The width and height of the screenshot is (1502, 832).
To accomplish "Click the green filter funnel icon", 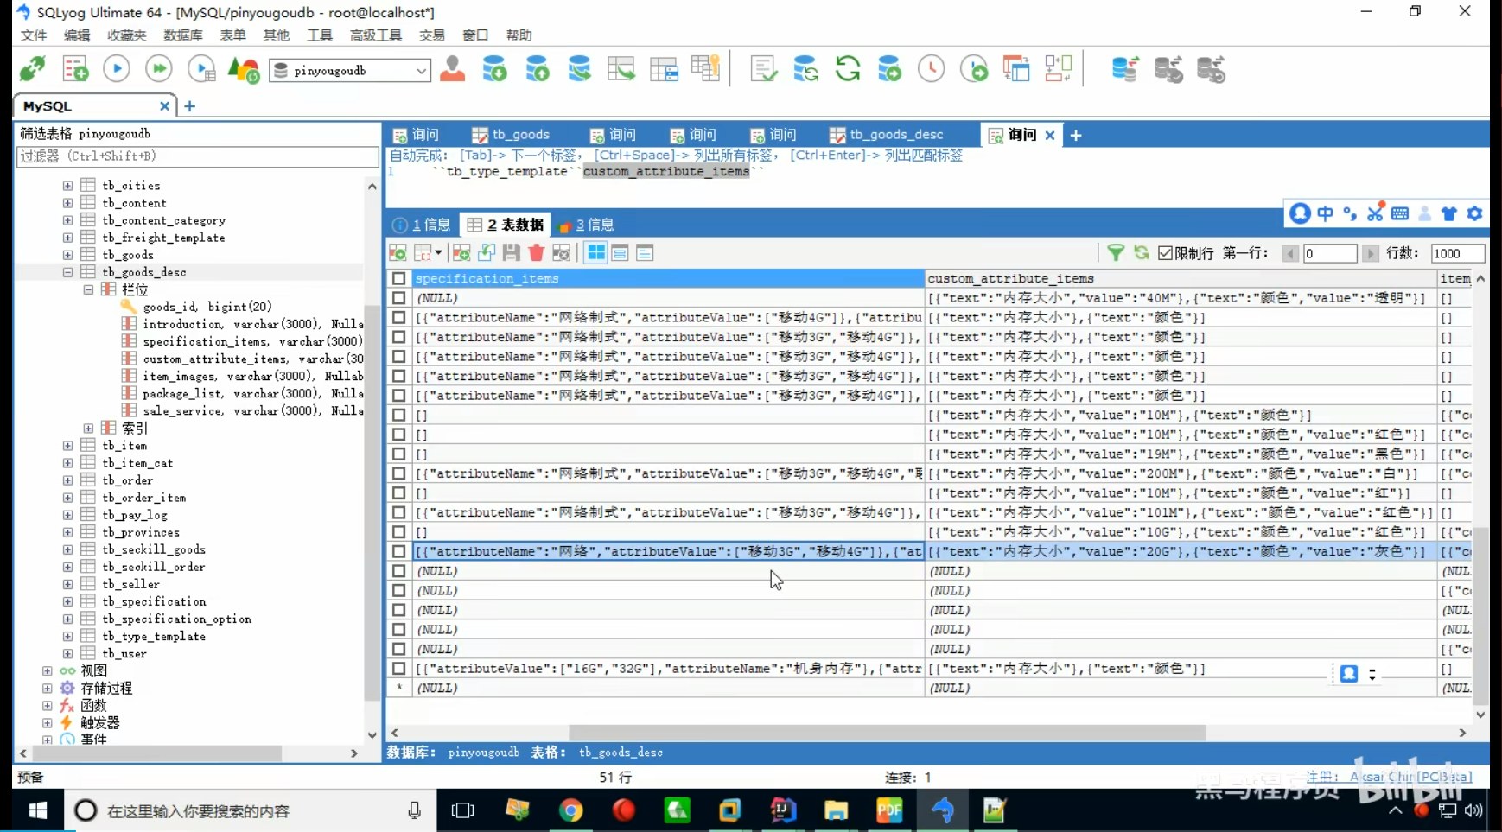I will tap(1116, 252).
